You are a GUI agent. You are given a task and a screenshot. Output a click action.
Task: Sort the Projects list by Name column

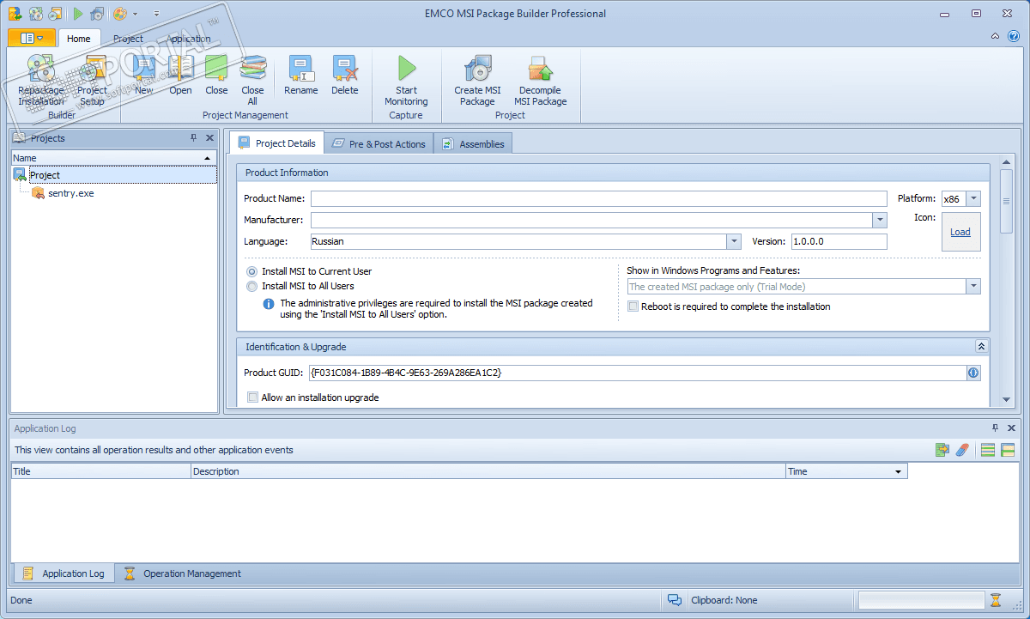click(x=113, y=158)
